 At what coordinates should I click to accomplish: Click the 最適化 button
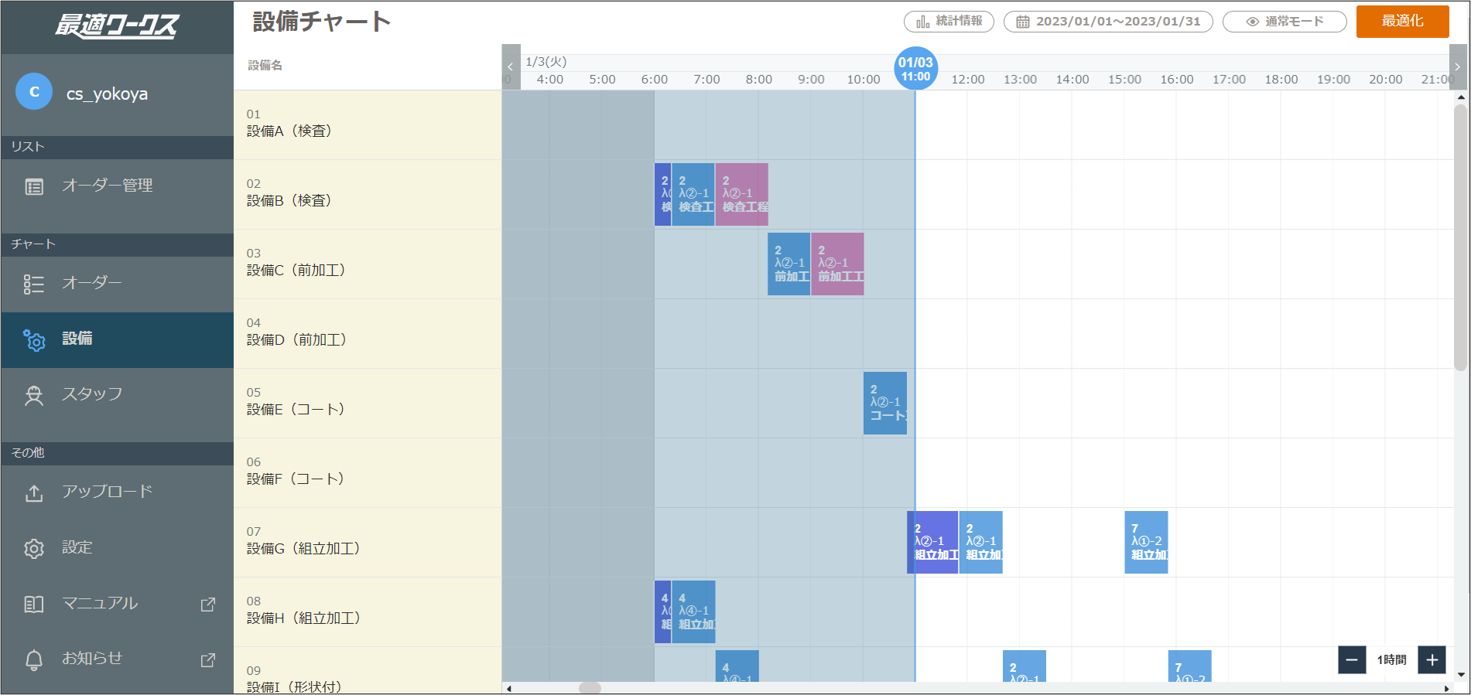click(1402, 21)
